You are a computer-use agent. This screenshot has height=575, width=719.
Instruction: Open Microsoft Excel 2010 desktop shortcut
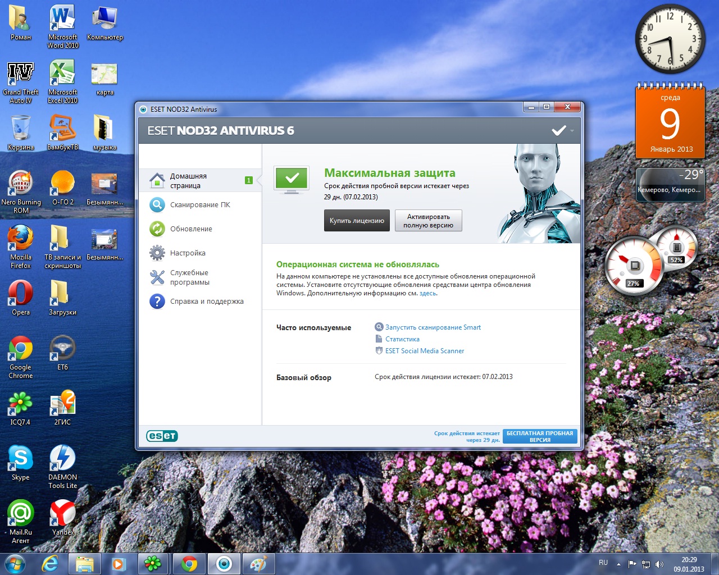point(62,83)
